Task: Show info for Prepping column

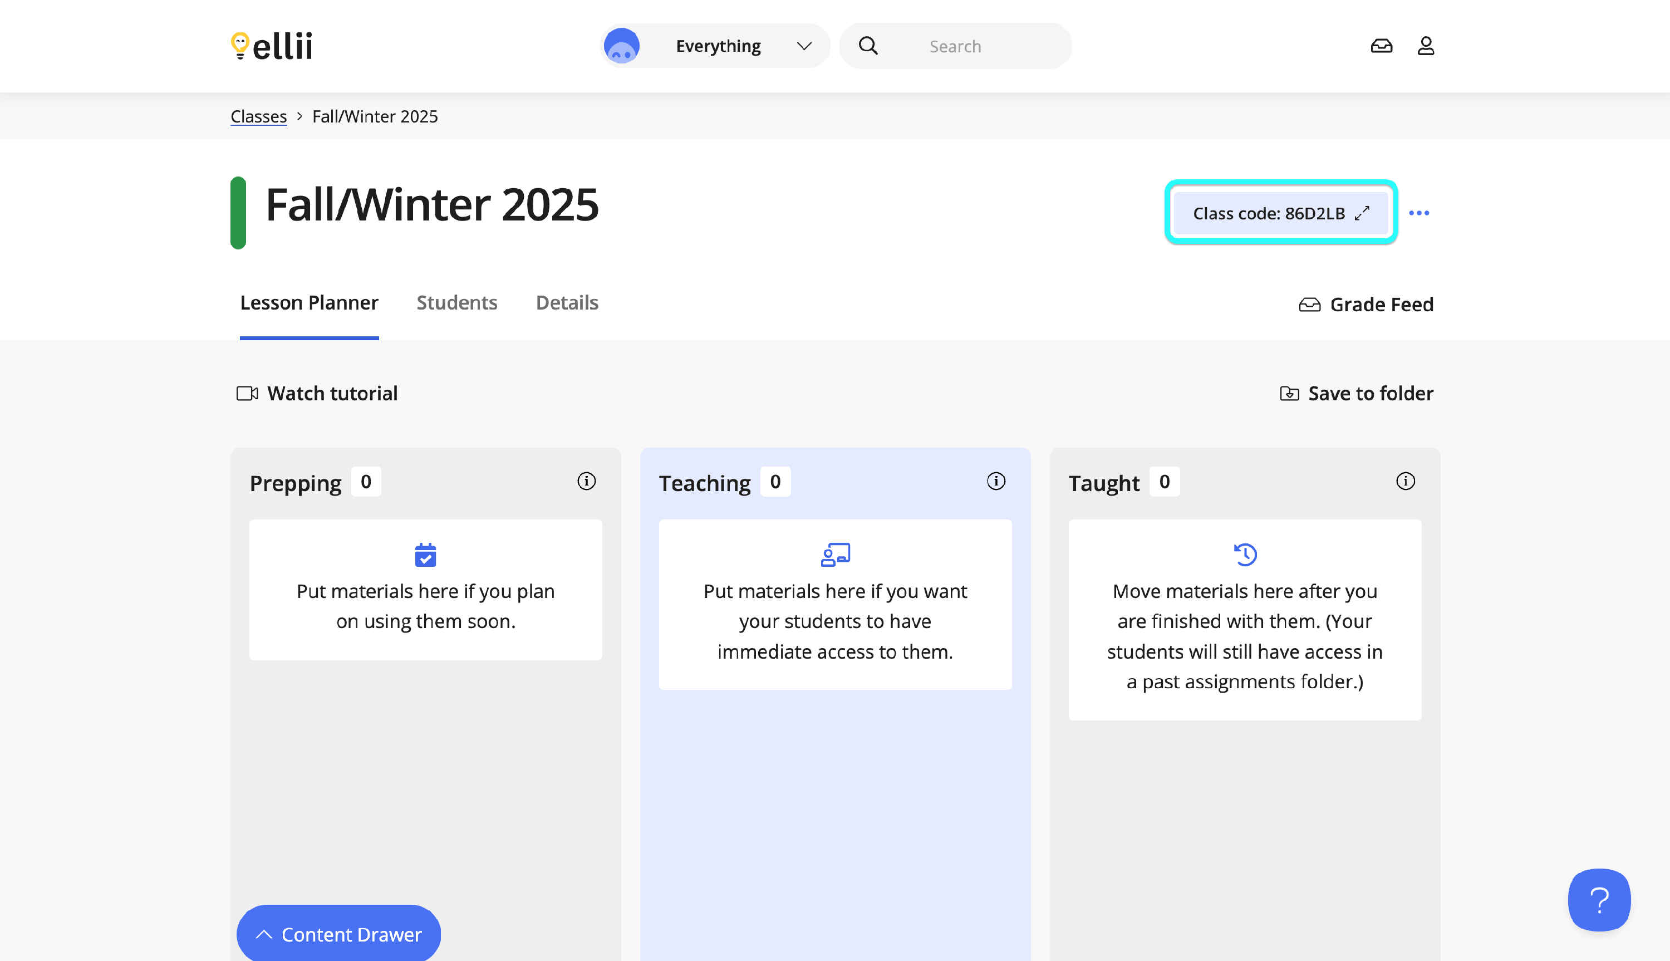Action: (x=586, y=481)
